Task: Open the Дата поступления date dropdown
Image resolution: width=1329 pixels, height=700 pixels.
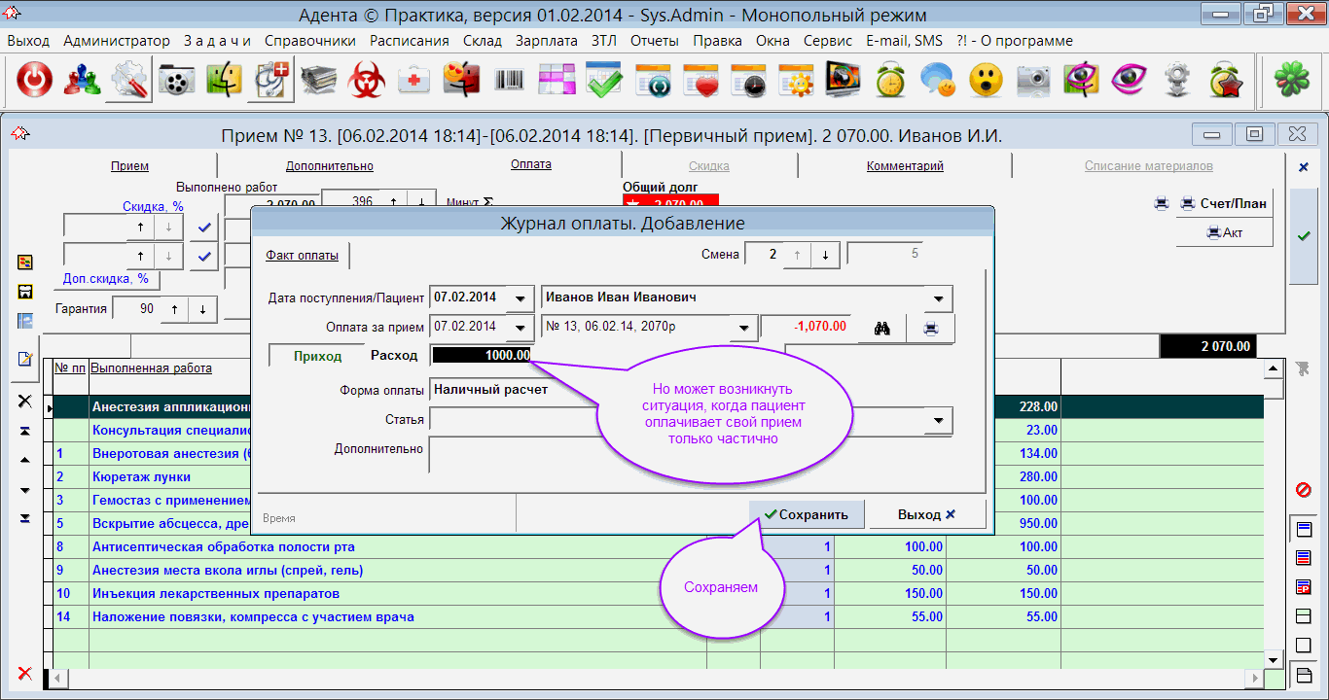Action: tap(523, 298)
